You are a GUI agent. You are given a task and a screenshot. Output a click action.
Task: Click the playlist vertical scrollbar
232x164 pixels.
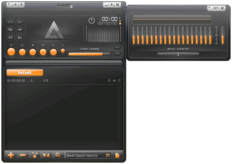[x=119, y=117]
